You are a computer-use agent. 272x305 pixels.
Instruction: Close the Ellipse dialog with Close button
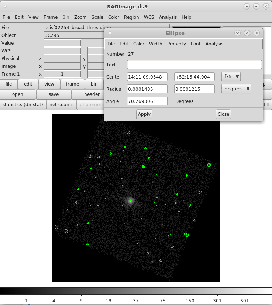[223, 114]
